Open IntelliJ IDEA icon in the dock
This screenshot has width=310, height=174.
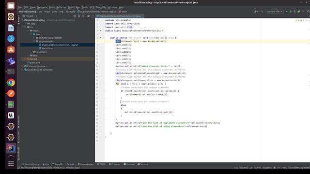point(11,148)
